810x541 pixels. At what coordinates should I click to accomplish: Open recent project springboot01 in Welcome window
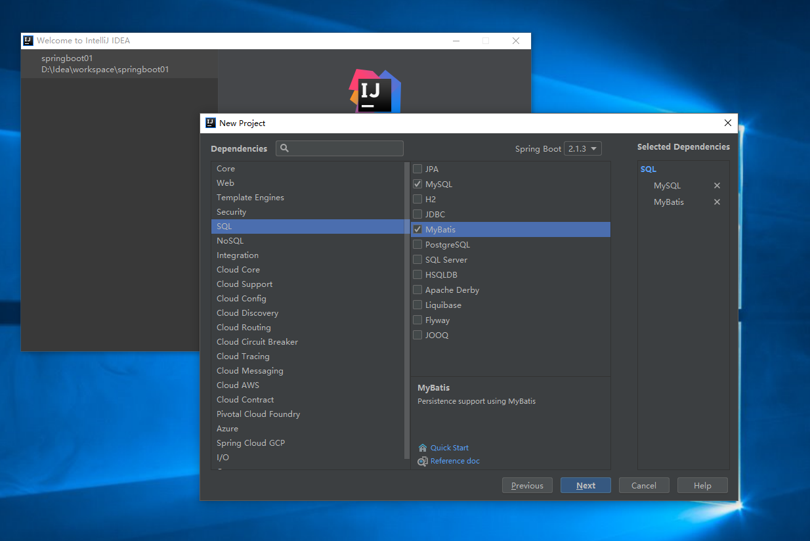tap(119, 64)
